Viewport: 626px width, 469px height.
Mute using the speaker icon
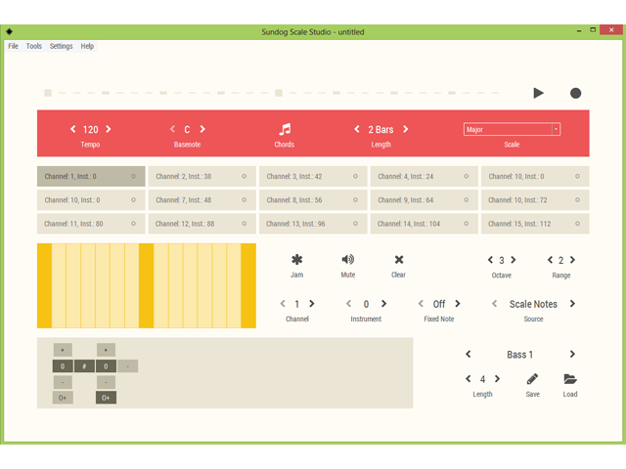tap(347, 260)
